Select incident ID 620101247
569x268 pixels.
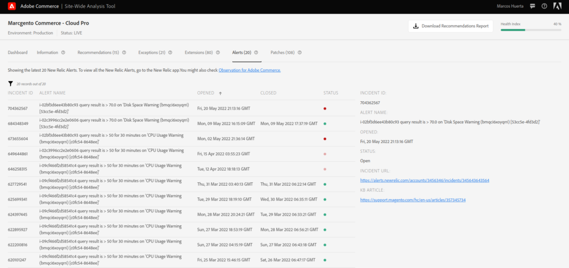pyautogui.click(x=17, y=260)
